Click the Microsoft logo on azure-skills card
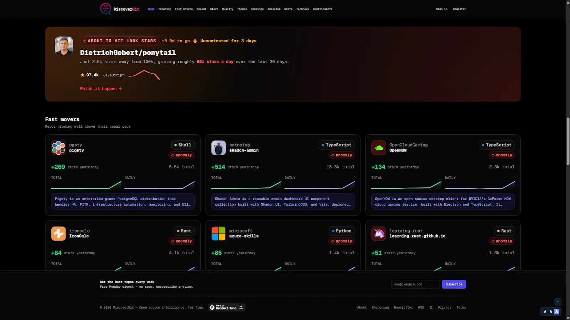 pyautogui.click(x=218, y=234)
